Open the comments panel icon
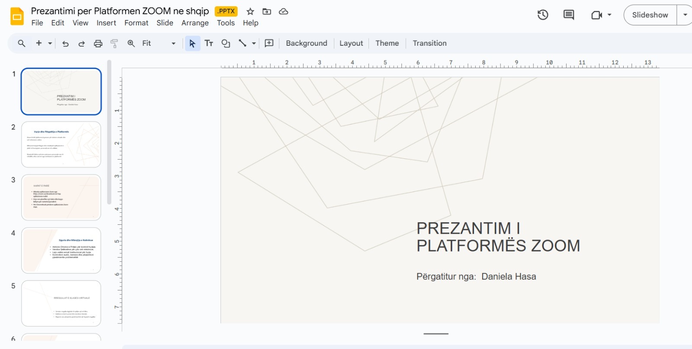The width and height of the screenshot is (692, 349). click(x=569, y=15)
